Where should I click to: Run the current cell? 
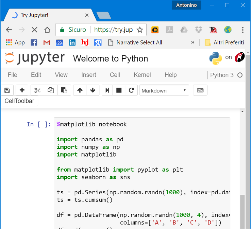pos(107,90)
